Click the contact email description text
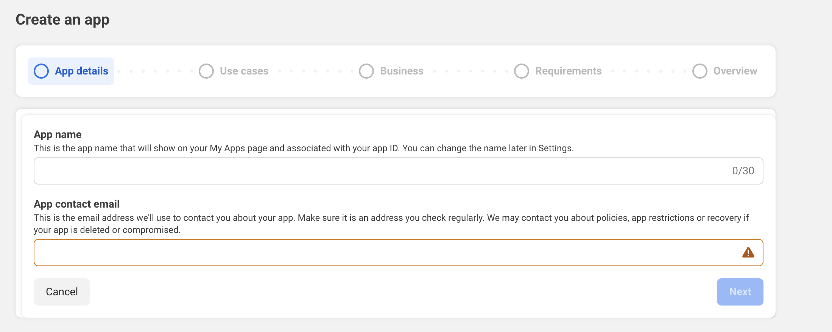Image resolution: width=832 pixels, height=332 pixels. [391, 224]
